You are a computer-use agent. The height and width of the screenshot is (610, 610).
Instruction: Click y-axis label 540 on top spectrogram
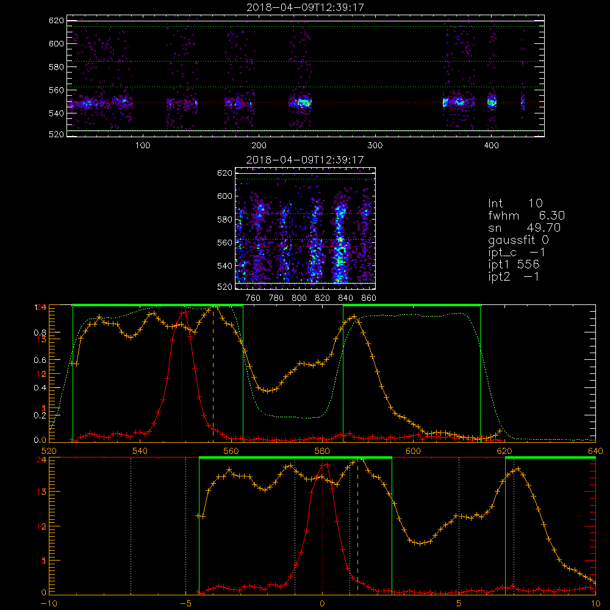coord(56,113)
